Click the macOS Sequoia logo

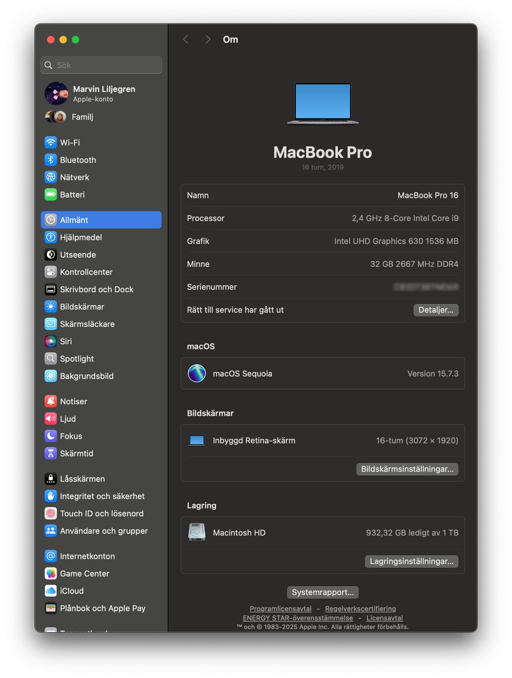tap(197, 373)
